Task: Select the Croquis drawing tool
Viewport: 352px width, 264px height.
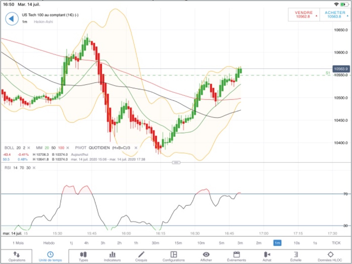Action: pos(141,257)
